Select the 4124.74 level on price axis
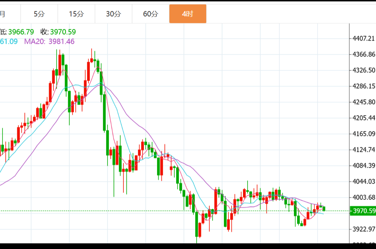This screenshot has height=249, width=376. coord(364,150)
